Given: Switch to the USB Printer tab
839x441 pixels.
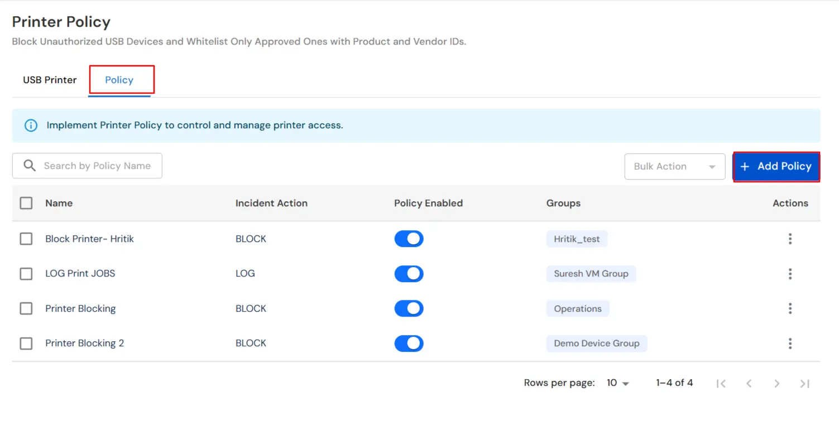Looking at the screenshot, I should point(49,80).
